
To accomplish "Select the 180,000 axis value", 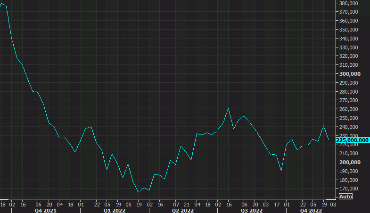I will pyautogui.click(x=348, y=180).
